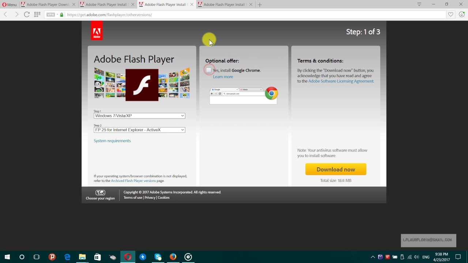Viewport: 468px width, 263px height.
Task: Open the downloads icon in the toolbar
Action: pyautogui.click(x=462, y=15)
